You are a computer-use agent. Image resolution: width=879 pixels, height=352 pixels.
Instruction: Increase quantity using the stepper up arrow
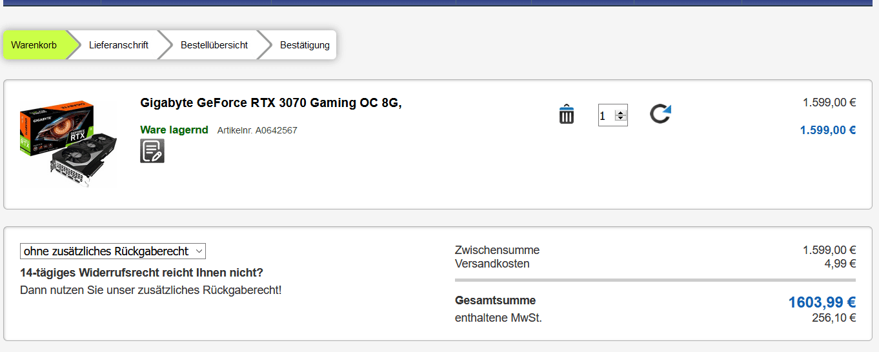[x=621, y=113]
